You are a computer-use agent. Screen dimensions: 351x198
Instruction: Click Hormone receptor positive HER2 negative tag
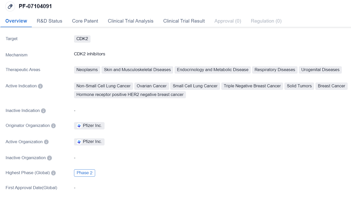point(130,95)
